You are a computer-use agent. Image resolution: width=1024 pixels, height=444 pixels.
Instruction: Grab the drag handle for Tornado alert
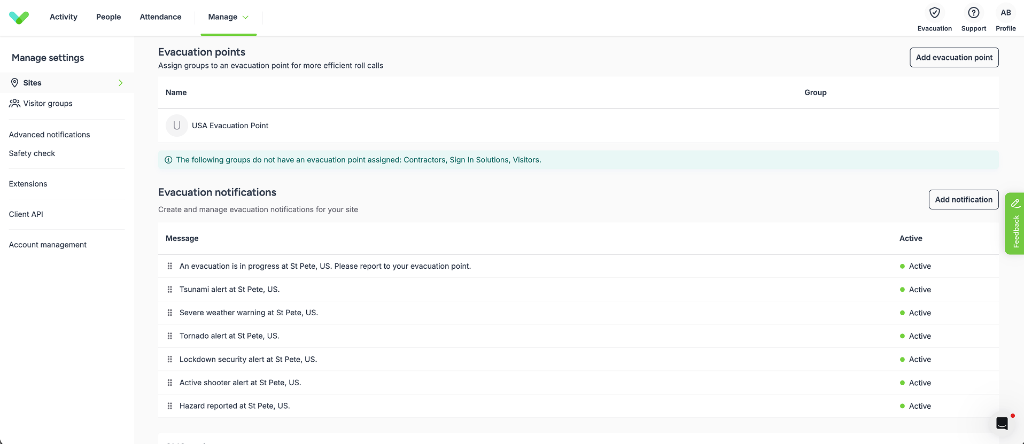click(169, 336)
